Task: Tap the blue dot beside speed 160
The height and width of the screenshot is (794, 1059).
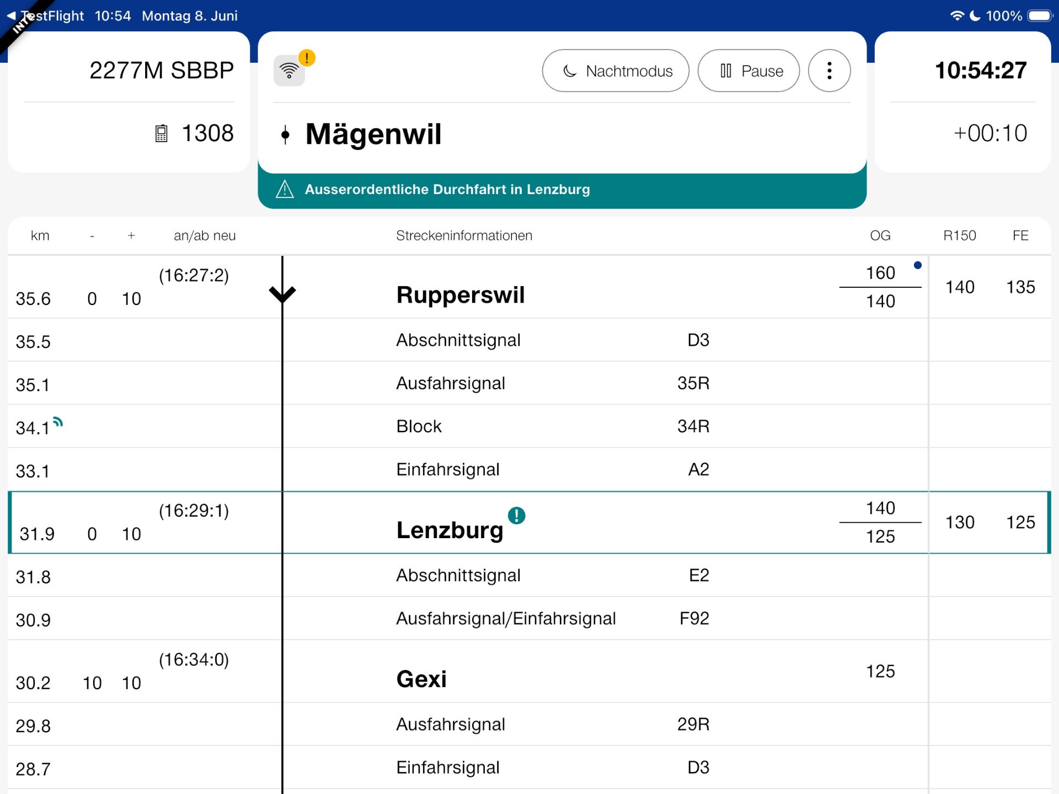Action: [918, 265]
